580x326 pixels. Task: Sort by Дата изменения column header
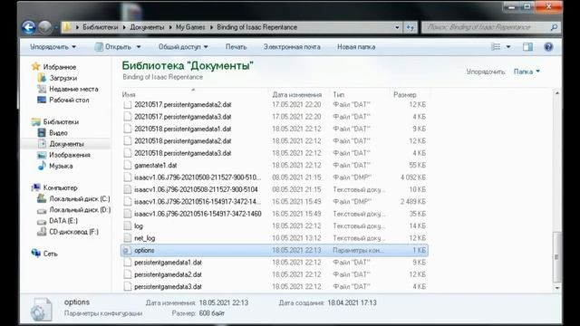tap(299, 94)
